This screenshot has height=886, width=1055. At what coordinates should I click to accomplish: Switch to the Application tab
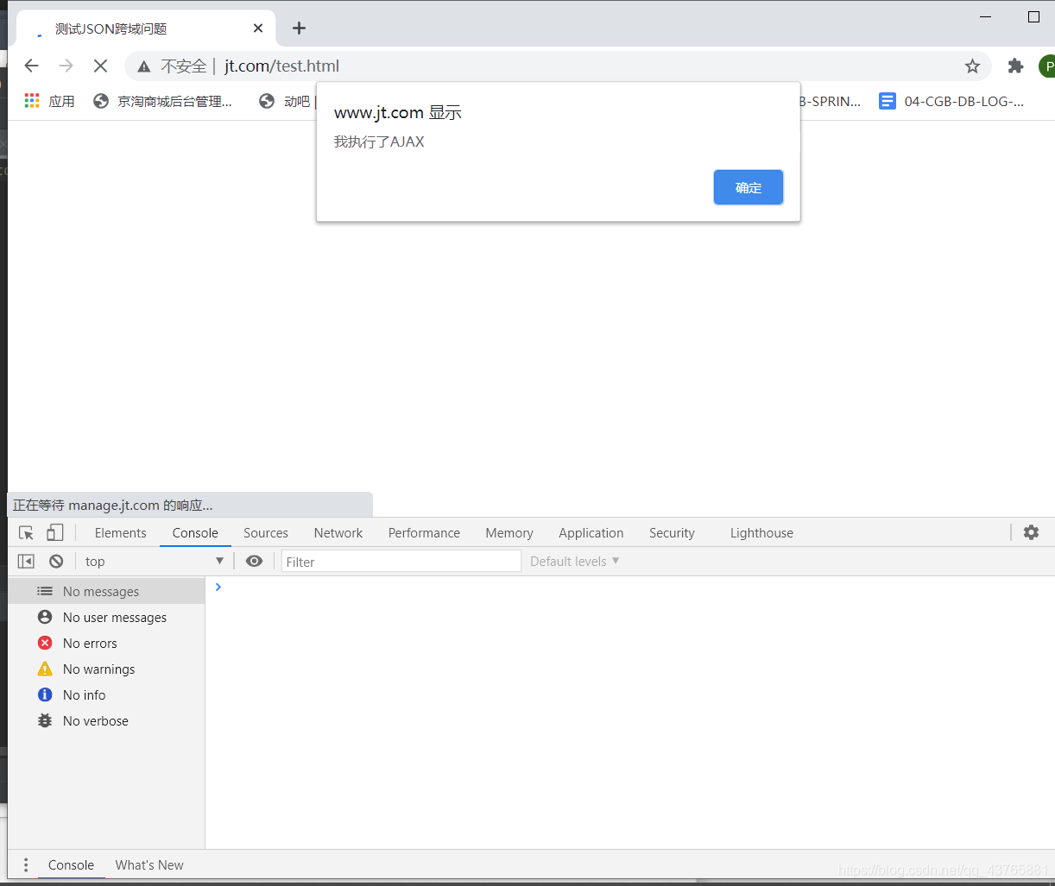click(x=591, y=533)
